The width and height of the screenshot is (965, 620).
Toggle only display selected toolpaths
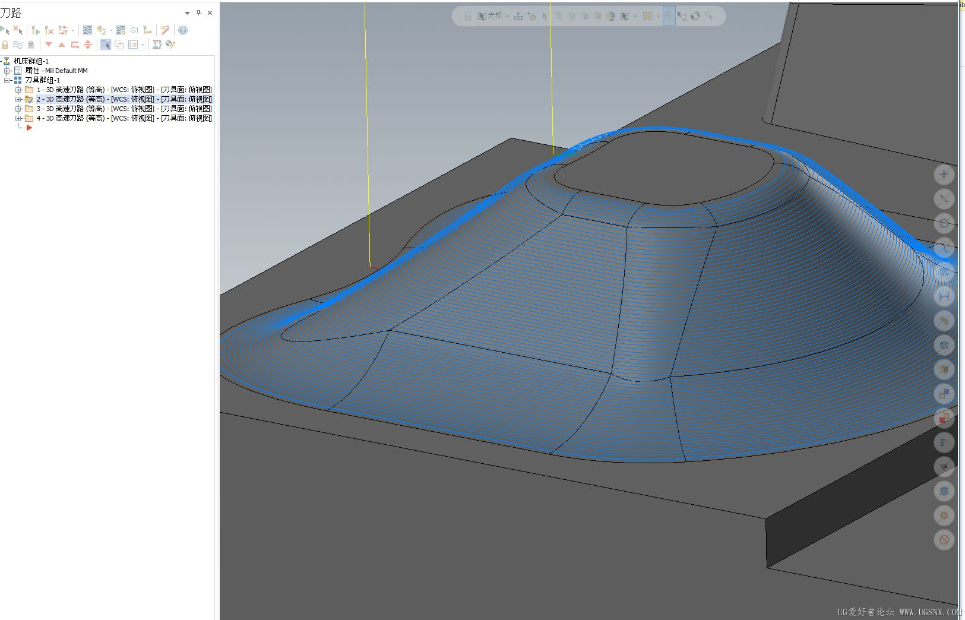pos(105,45)
